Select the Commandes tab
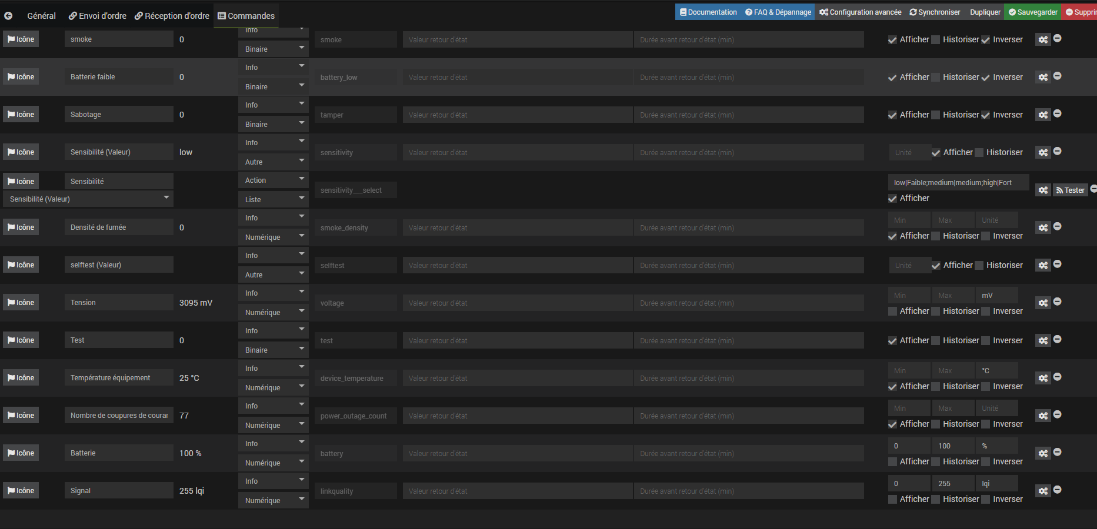This screenshot has height=529, width=1097. click(x=246, y=16)
